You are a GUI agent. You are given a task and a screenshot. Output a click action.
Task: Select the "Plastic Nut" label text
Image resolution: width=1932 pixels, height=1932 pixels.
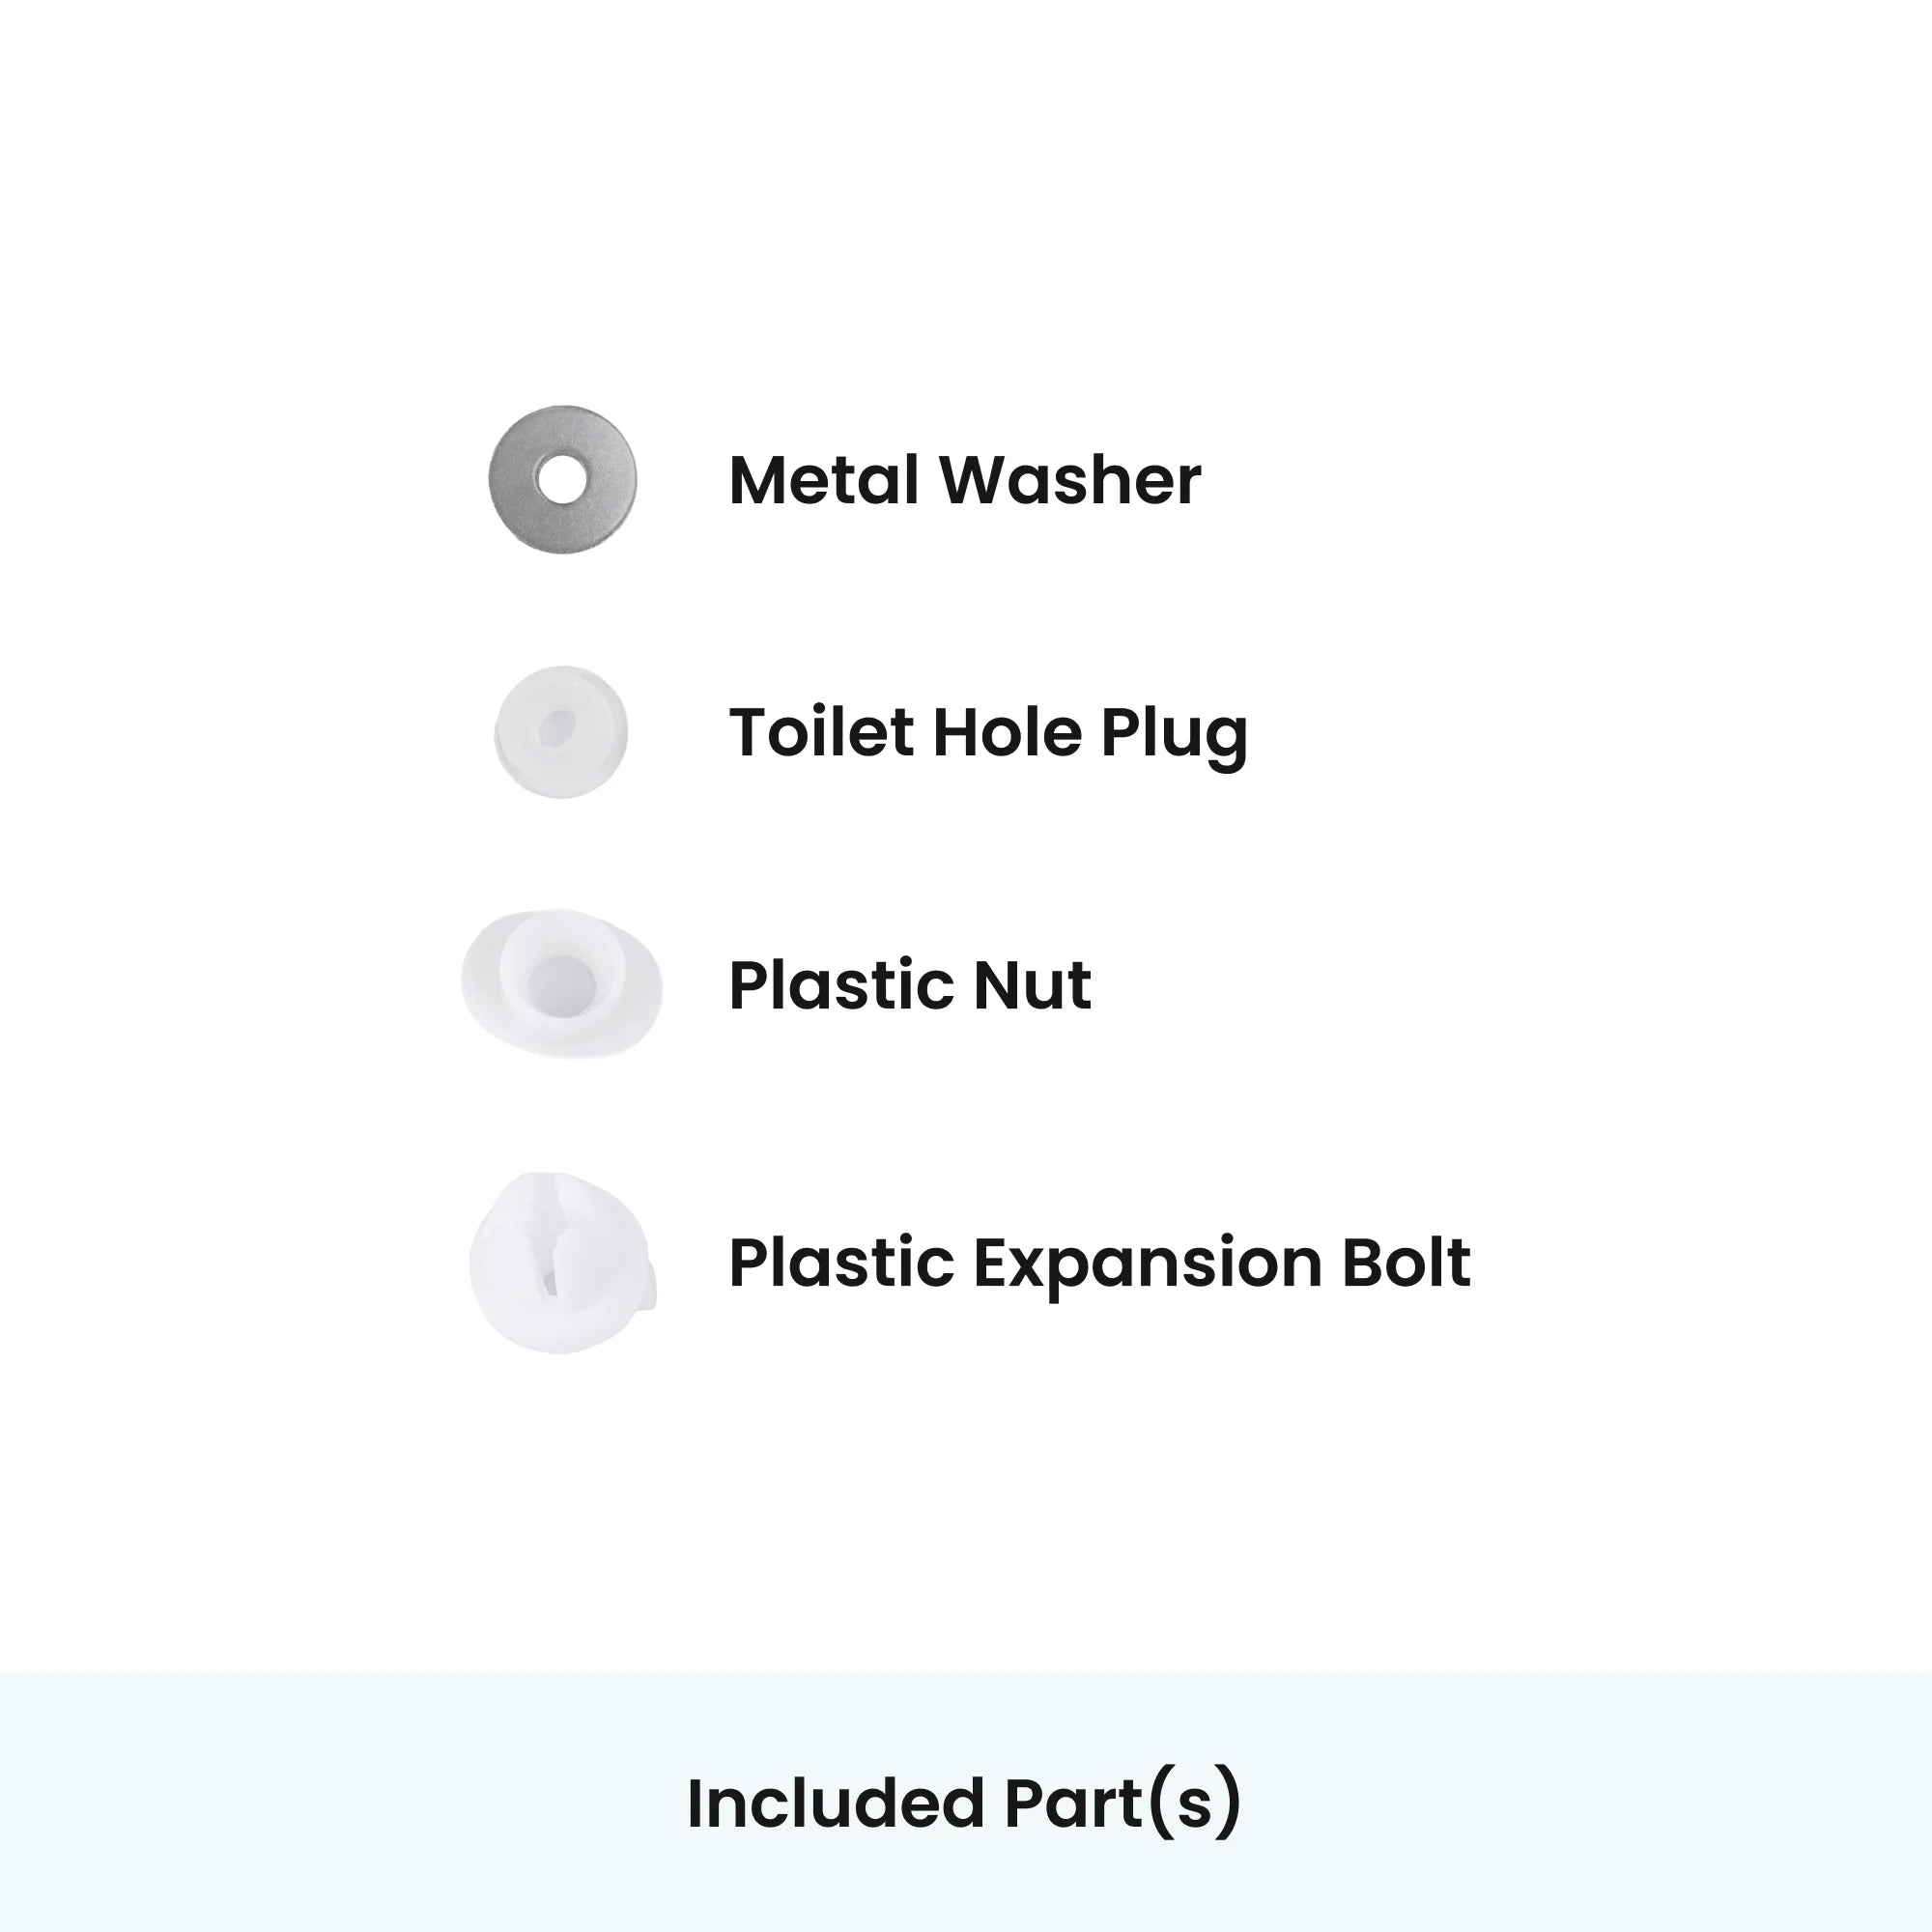point(910,985)
